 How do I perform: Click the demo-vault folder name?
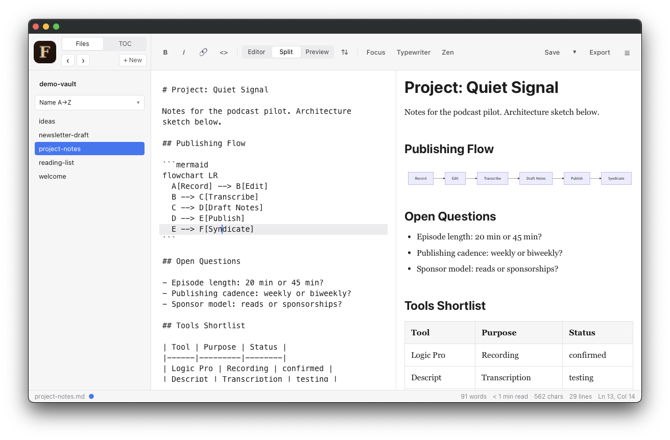click(x=58, y=84)
